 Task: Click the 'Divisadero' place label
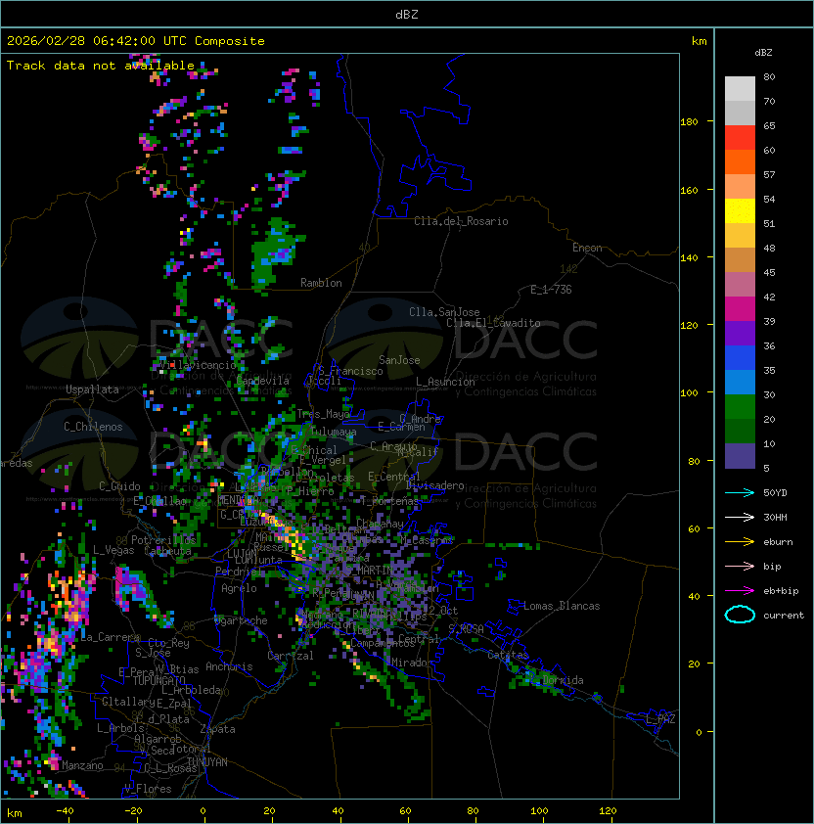point(435,485)
